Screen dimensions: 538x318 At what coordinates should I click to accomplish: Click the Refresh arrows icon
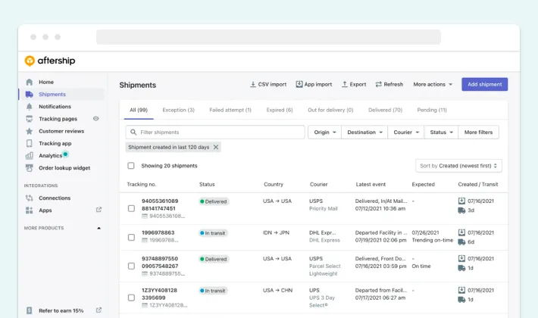tap(378, 84)
